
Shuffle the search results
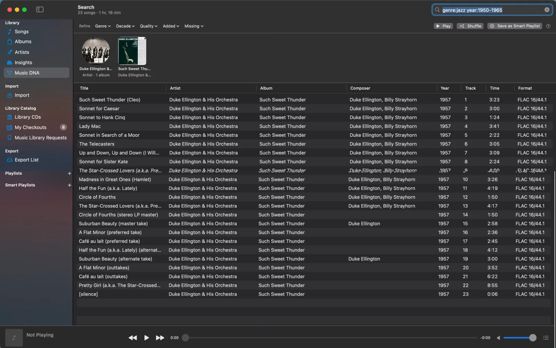[470, 26]
